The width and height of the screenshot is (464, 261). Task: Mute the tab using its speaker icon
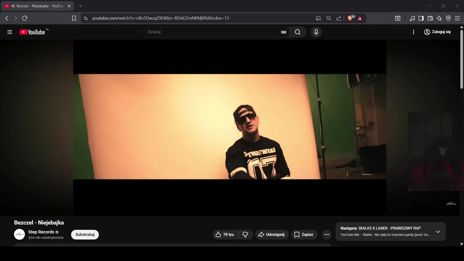[x=13, y=6]
